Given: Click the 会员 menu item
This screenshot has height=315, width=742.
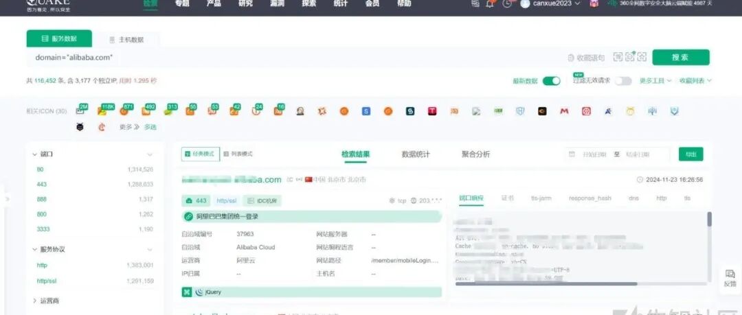Looking at the screenshot, I should tap(372, 4).
